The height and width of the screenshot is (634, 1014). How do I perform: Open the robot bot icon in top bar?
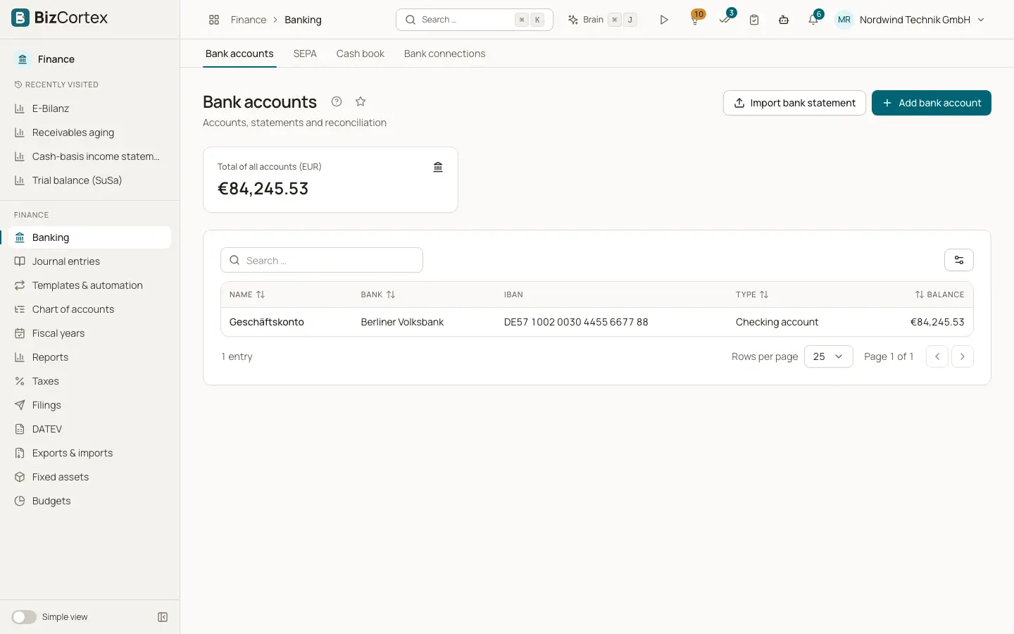(x=784, y=20)
